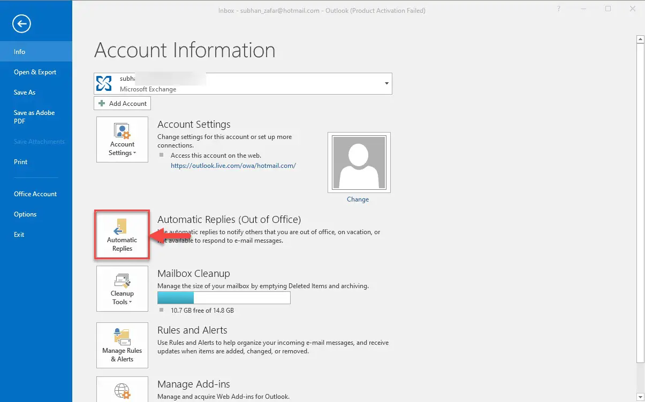Image resolution: width=645 pixels, height=402 pixels.
Task: Open Outlook Options
Action: [36, 214]
